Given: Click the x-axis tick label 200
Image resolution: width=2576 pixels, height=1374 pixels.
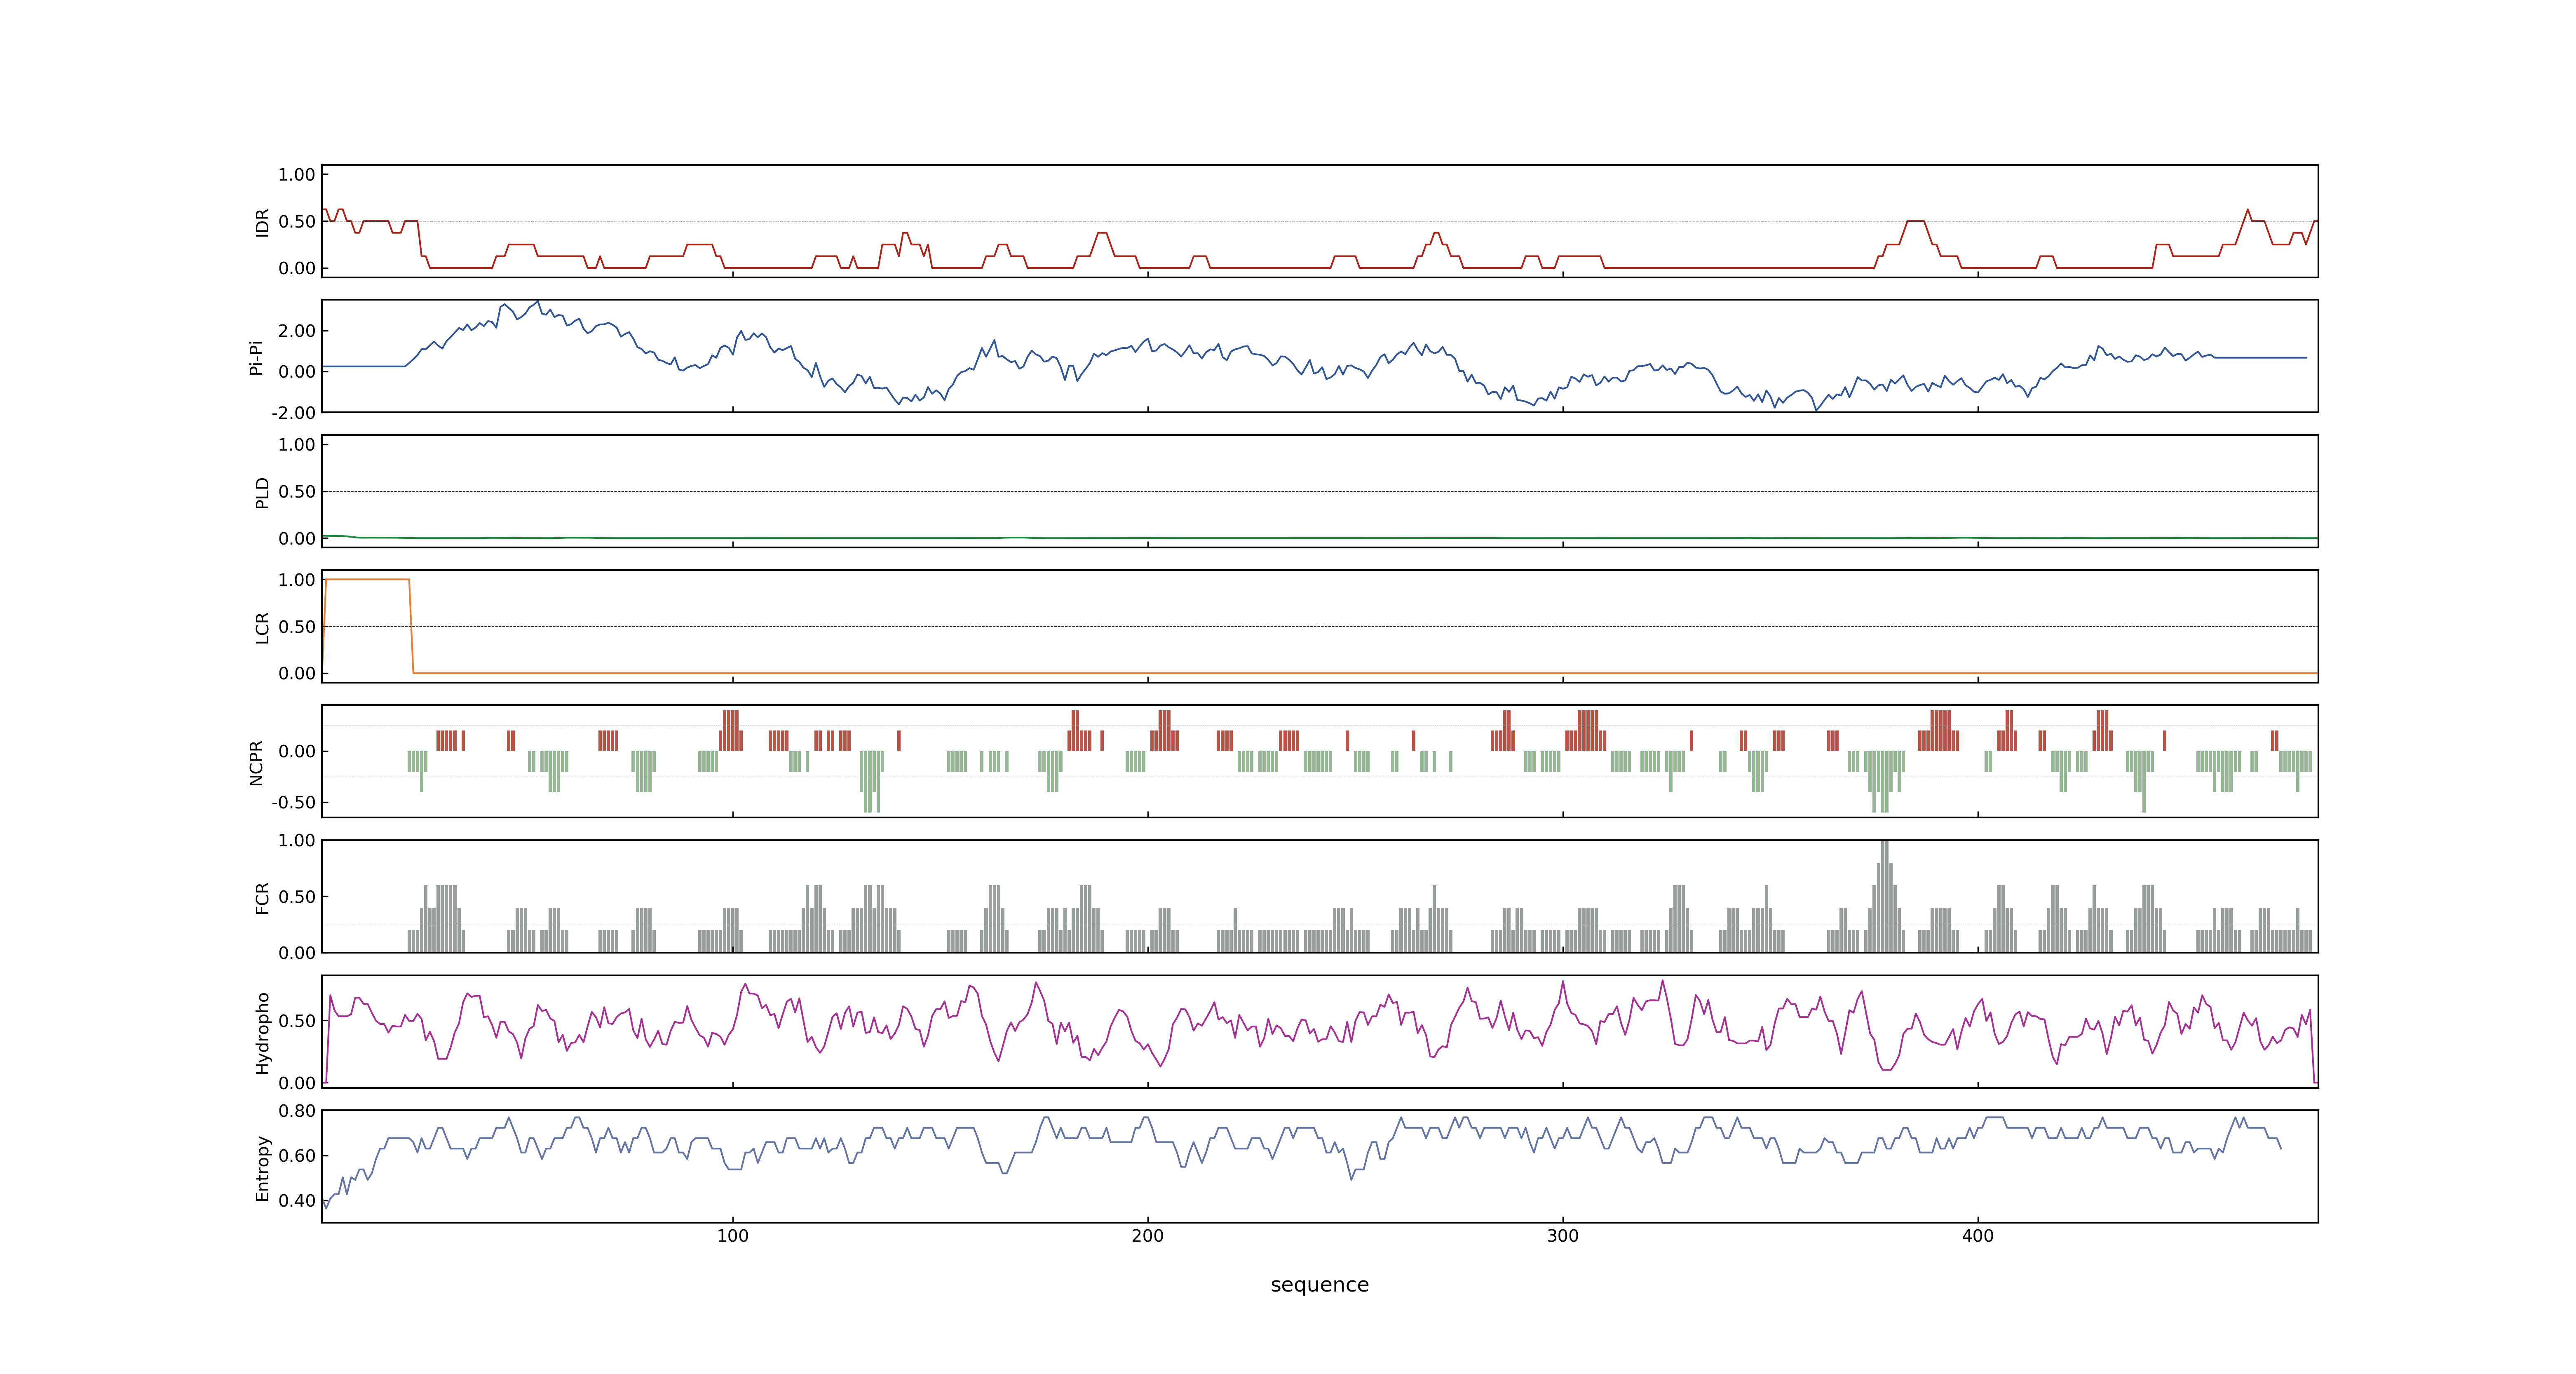Looking at the screenshot, I should [x=1147, y=1235].
